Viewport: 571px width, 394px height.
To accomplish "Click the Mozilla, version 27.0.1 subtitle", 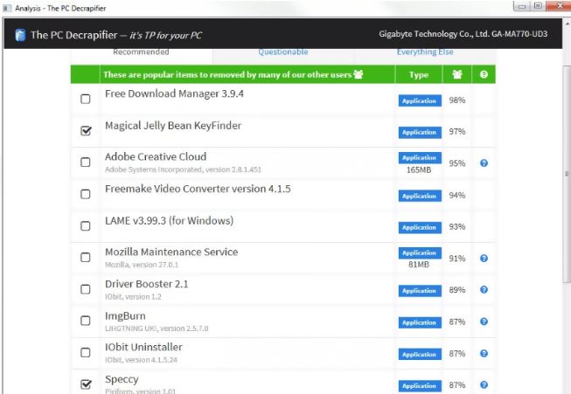I will [x=142, y=265].
